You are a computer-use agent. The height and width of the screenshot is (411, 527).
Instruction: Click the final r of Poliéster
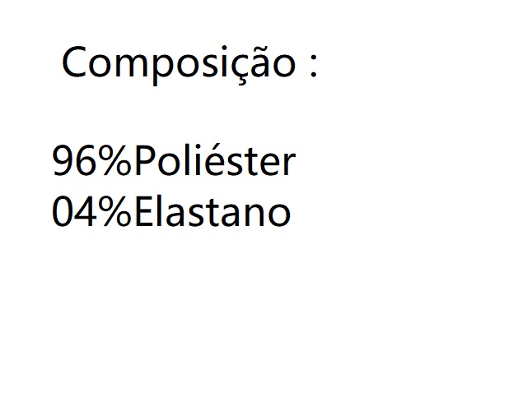pos(289,164)
